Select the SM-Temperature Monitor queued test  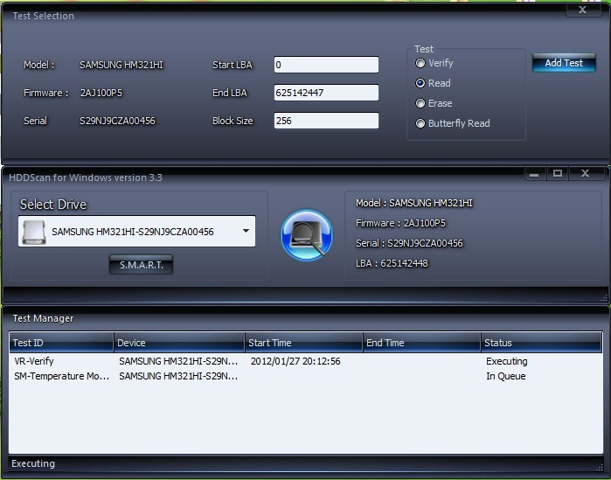61,376
